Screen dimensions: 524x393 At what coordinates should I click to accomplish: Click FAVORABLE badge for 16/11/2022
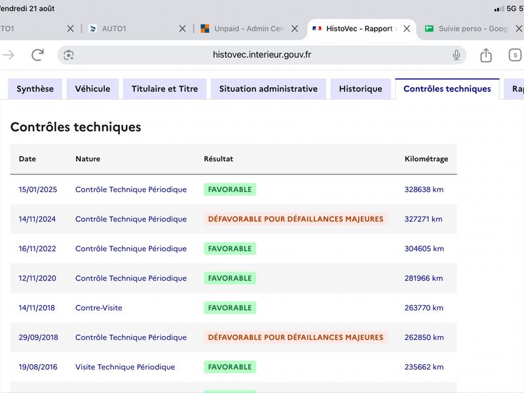click(x=230, y=249)
